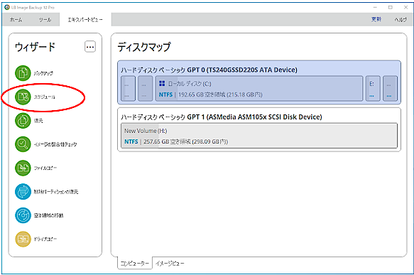Start 削除パーティションの復元 wizard icon
Screen dimensions: 414x275
click(x=23, y=192)
